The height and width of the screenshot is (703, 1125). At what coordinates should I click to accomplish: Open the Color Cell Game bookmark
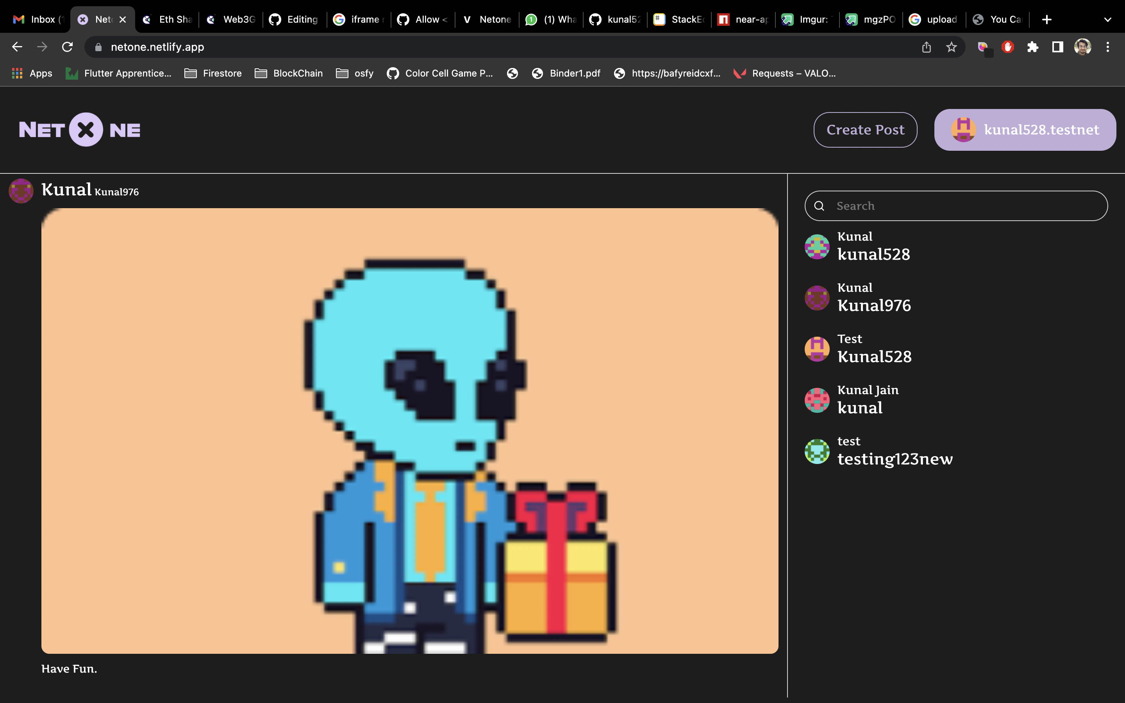pos(440,73)
